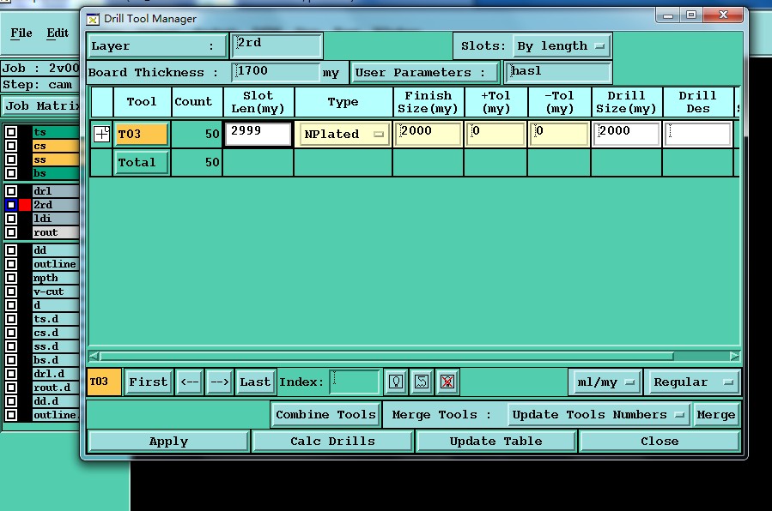Click the empty Drill Des field
Screen dimensions: 772x511
click(x=697, y=134)
